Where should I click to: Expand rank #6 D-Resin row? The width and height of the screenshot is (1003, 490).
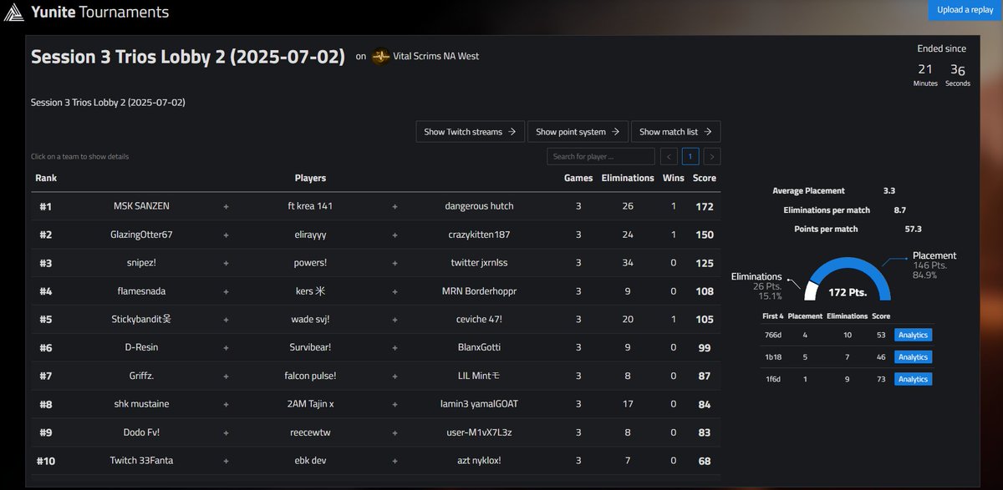coord(374,347)
